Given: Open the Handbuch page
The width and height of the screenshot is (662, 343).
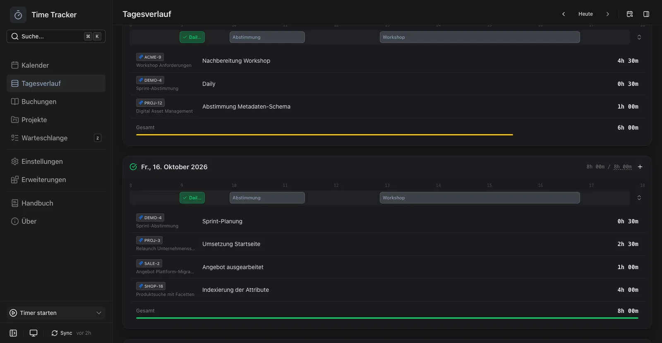Looking at the screenshot, I should coord(56,203).
